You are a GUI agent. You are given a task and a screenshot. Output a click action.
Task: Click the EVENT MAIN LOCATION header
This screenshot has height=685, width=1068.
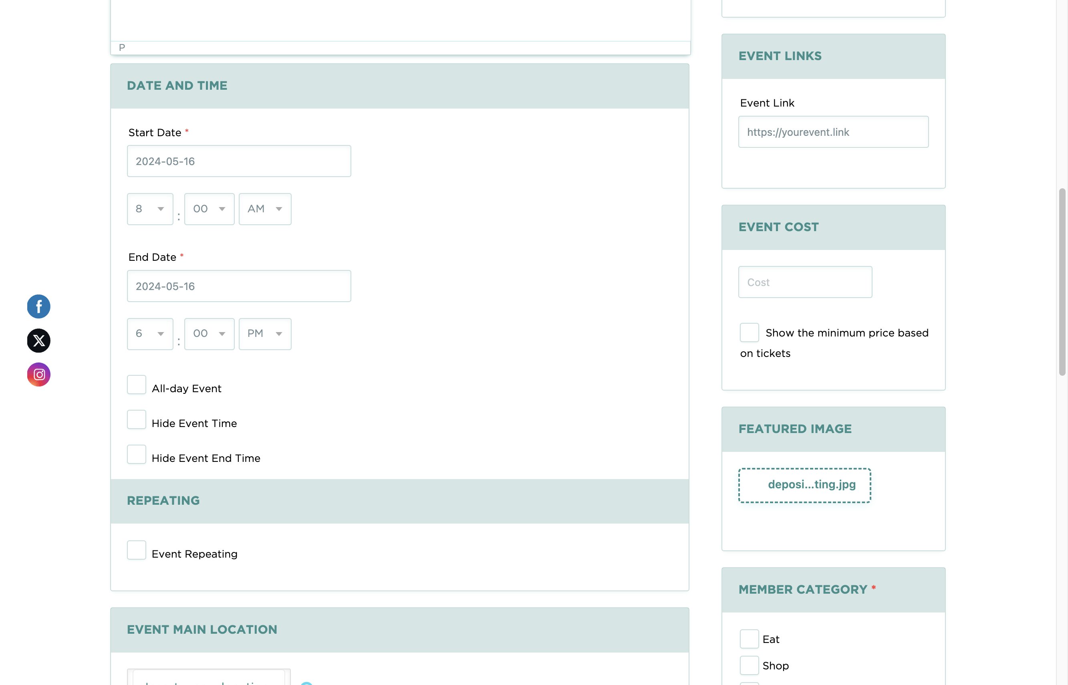point(400,630)
